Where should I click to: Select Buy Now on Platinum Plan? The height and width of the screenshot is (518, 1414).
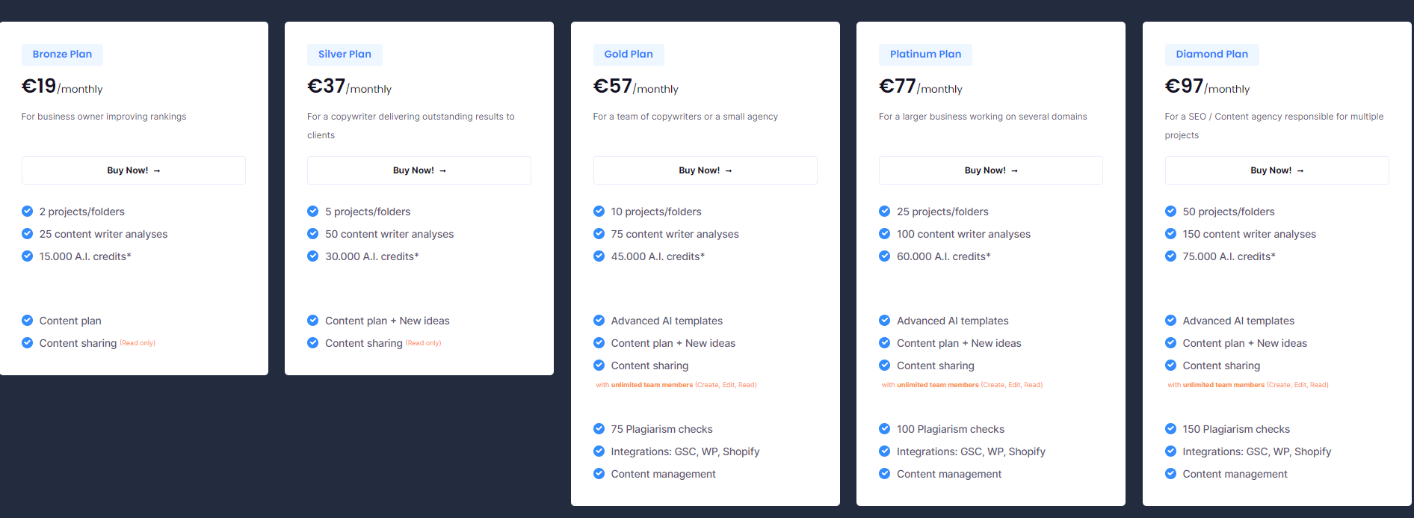point(990,170)
